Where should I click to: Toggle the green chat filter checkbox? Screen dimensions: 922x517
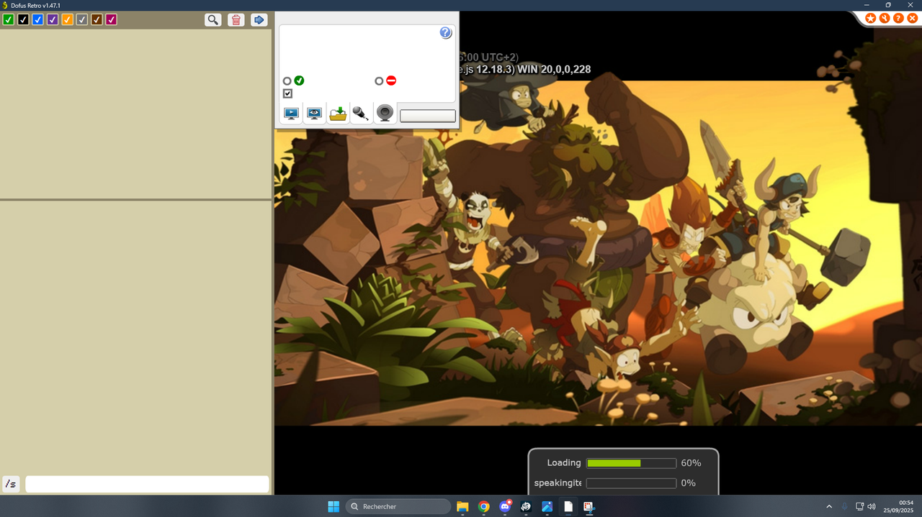[x=9, y=19]
